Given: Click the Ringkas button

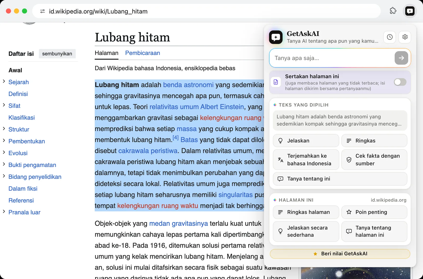Looking at the screenshot, I should pyautogui.click(x=374, y=141).
